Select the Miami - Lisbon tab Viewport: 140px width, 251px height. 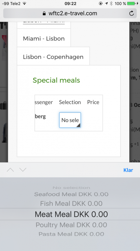point(44,38)
